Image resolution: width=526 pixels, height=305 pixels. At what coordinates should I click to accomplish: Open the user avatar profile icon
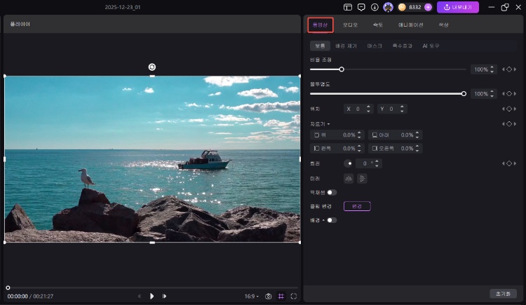tap(388, 7)
